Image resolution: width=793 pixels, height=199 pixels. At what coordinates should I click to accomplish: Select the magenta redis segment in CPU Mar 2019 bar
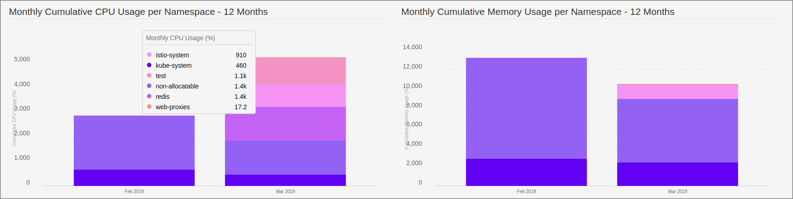pos(285,124)
